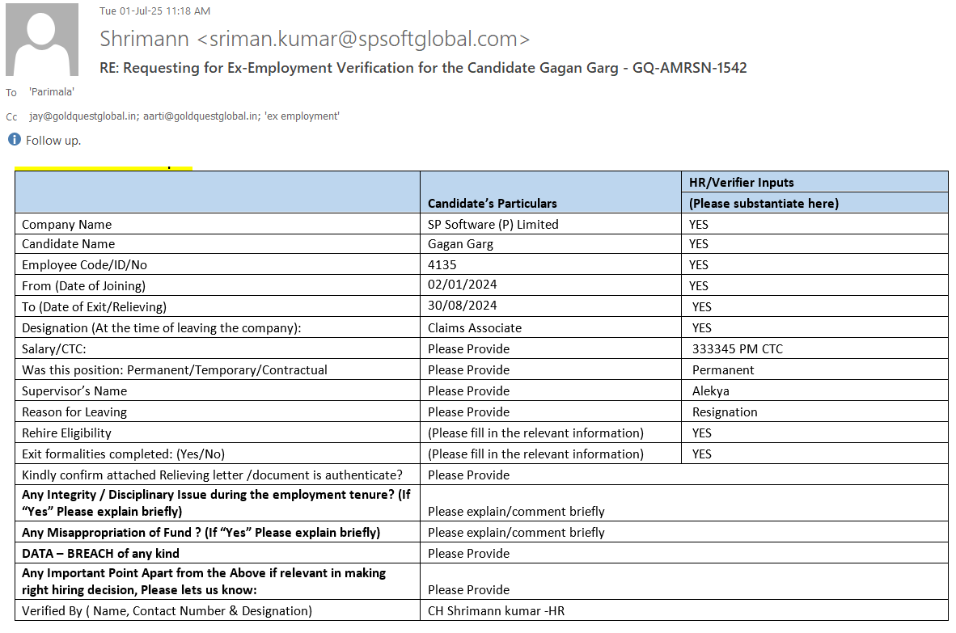Click the Follow up flag text
Screen dimensions: 956x633
click(53, 141)
